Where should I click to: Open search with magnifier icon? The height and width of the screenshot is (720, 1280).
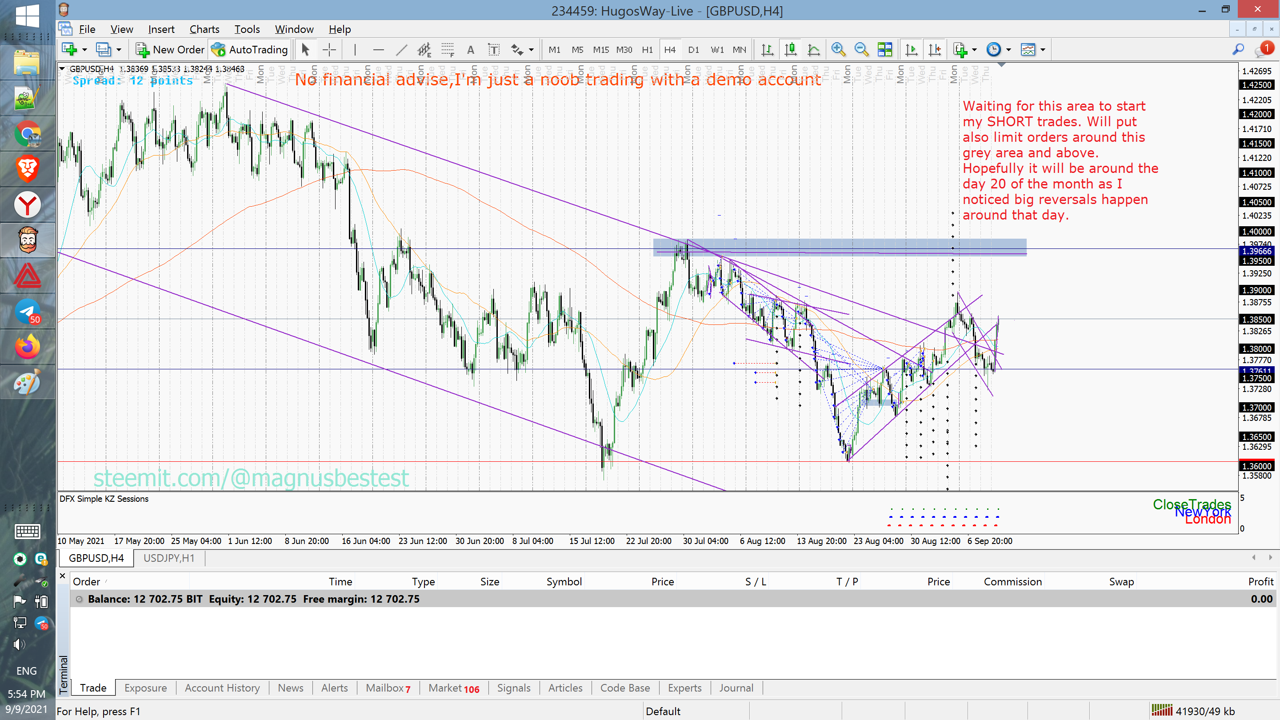tap(1238, 50)
